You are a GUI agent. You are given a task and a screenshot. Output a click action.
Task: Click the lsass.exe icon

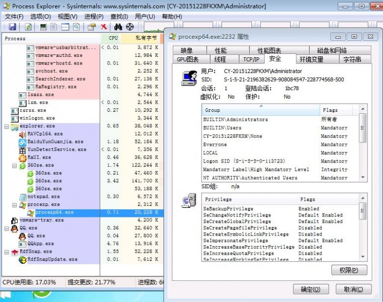point(23,95)
